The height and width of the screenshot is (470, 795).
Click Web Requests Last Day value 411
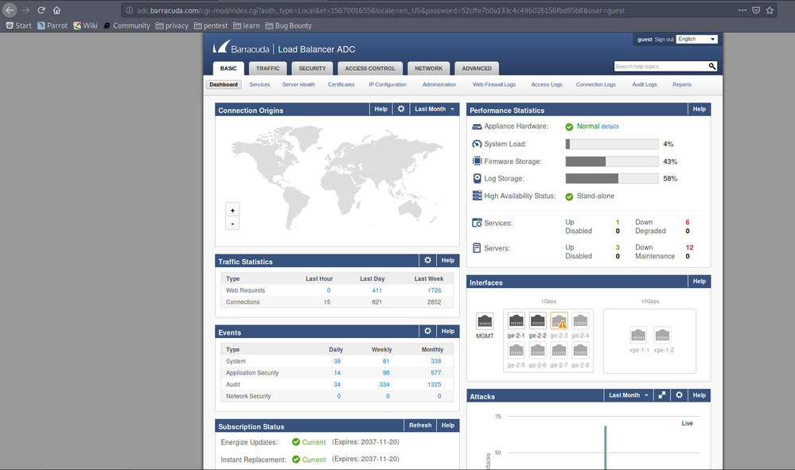pyautogui.click(x=376, y=290)
